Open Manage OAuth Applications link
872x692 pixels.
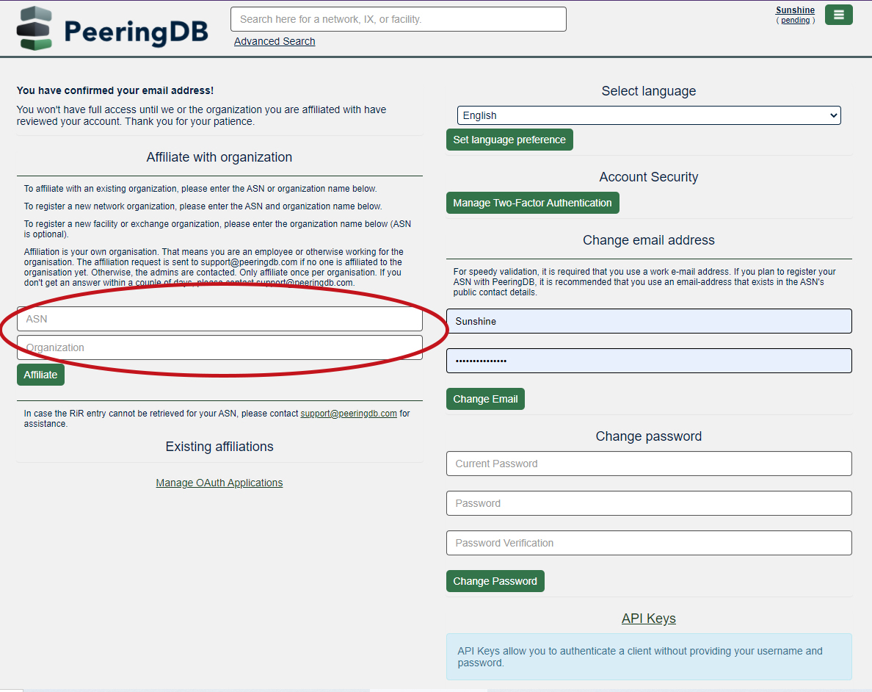pos(219,483)
